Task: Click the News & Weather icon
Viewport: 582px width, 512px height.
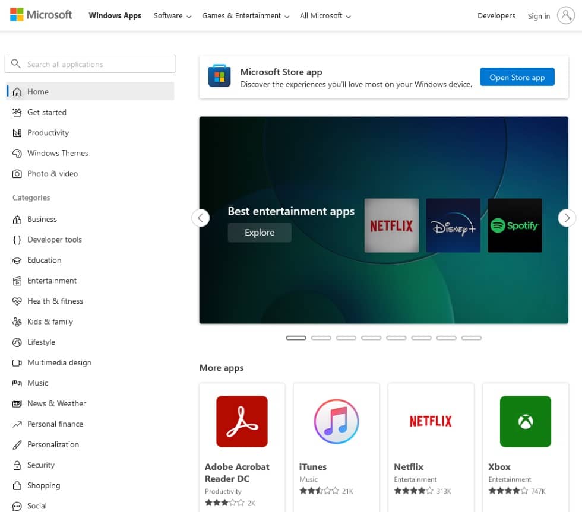Action: pos(17,404)
